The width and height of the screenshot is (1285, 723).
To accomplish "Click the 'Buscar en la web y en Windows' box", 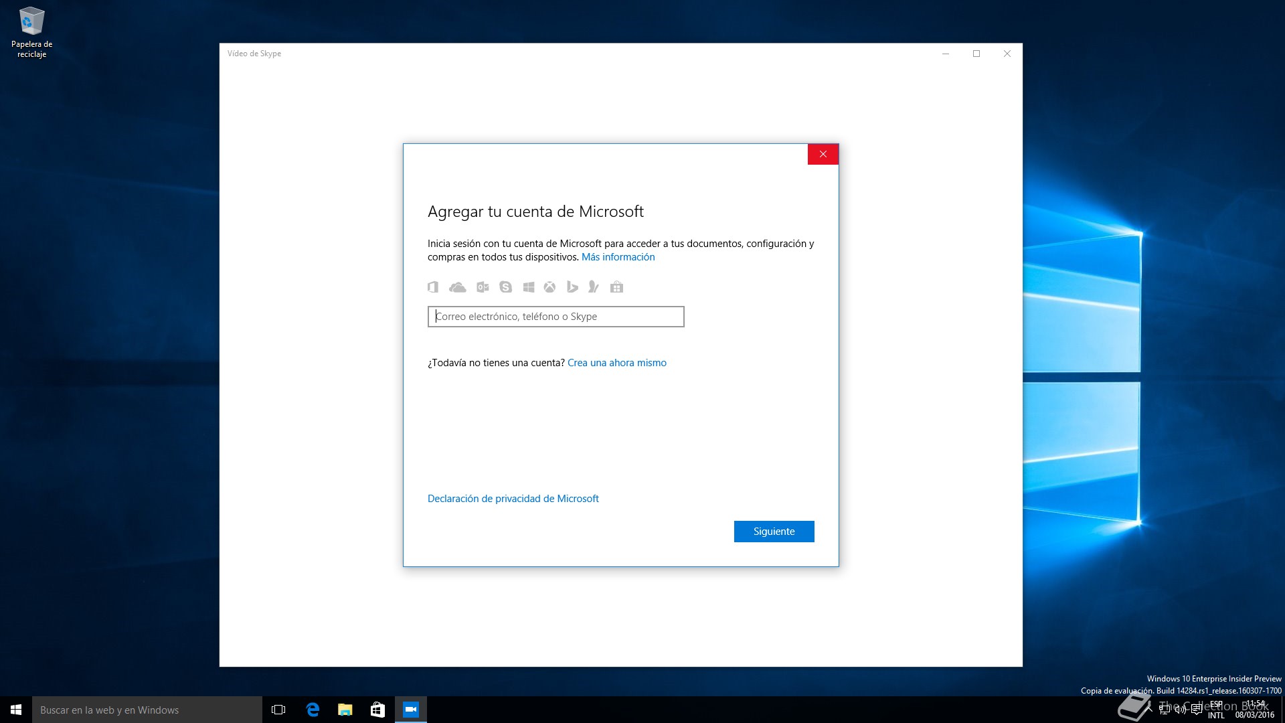I will 147,710.
